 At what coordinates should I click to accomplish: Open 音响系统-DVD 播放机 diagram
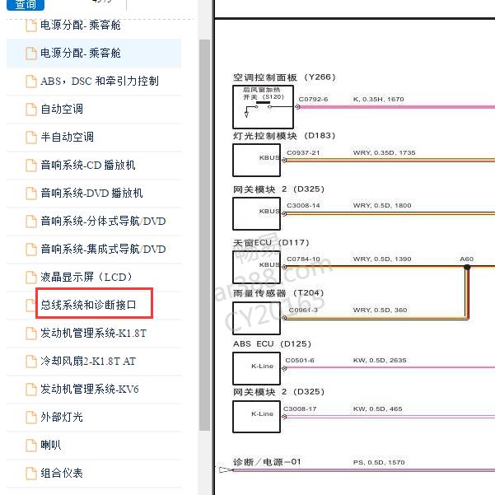[x=91, y=193]
